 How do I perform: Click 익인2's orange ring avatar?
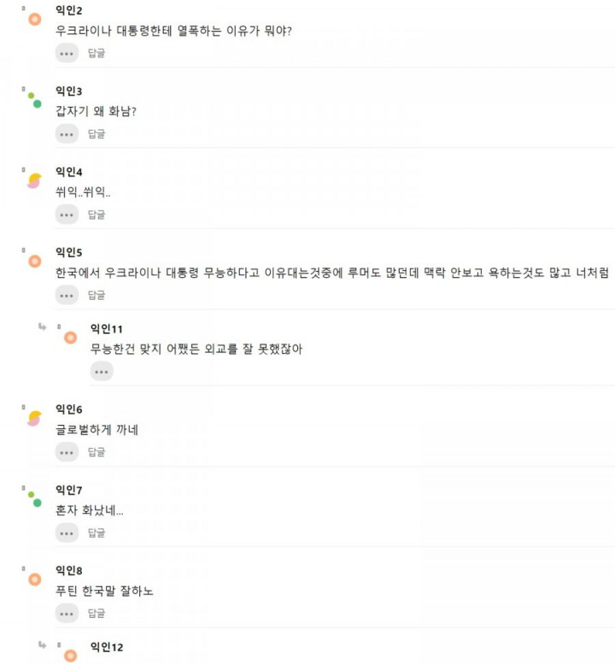(x=35, y=19)
